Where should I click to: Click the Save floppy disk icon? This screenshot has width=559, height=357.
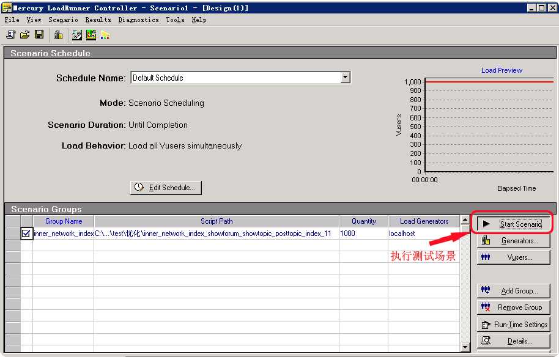point(39,35)
